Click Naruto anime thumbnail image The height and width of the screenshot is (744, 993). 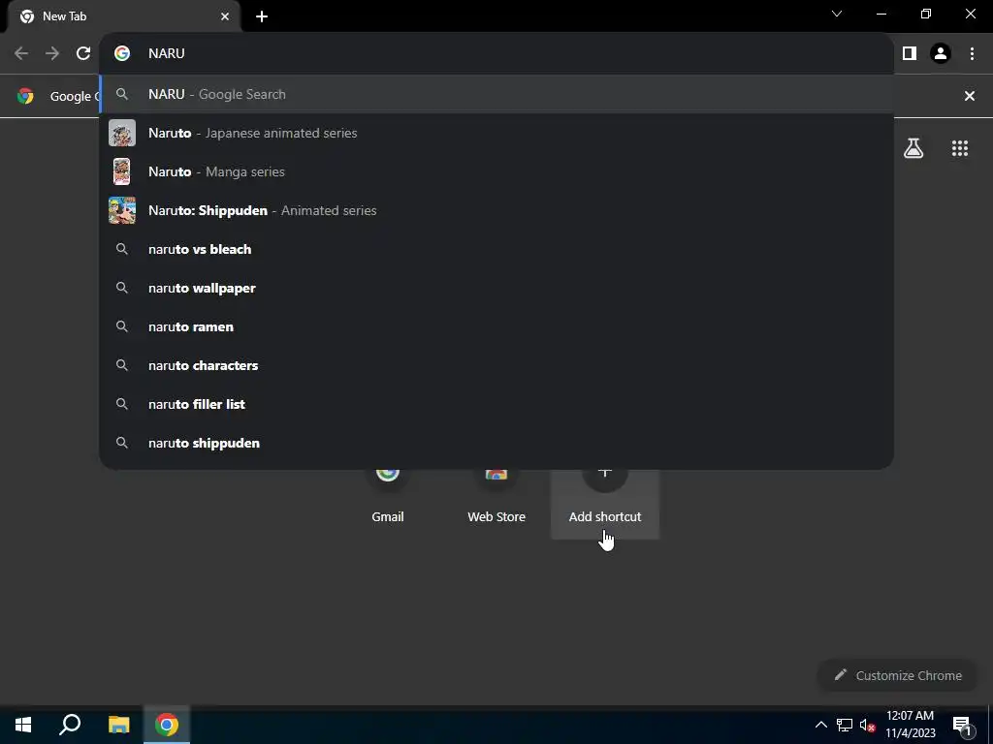pos(121,133)
